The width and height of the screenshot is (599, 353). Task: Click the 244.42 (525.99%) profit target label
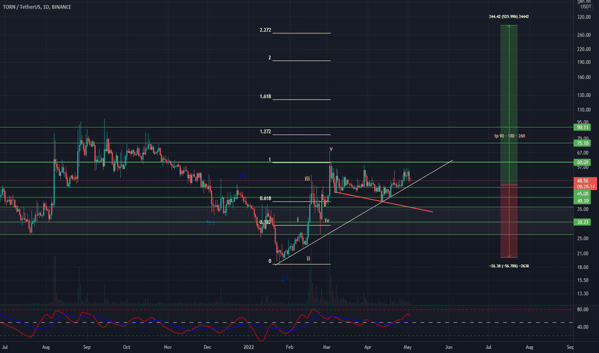pos(509,17)
